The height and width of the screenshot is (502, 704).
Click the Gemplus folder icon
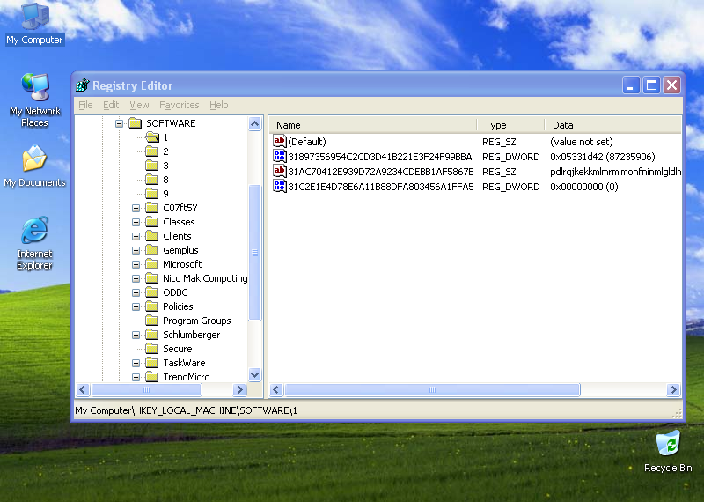152,250
